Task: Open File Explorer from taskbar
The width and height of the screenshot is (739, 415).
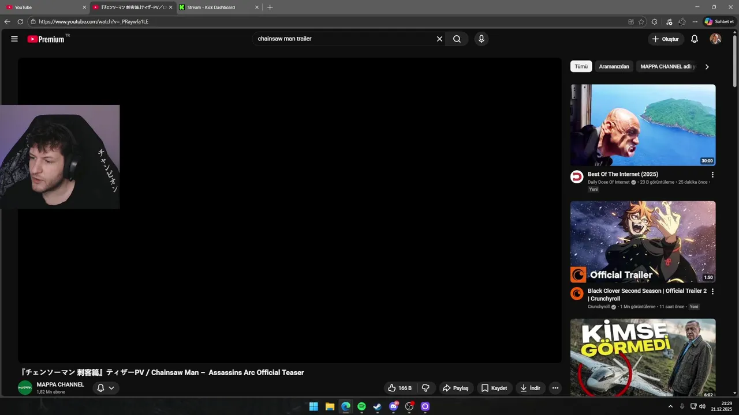Action: pyautogui.click(x=330, y=406)
